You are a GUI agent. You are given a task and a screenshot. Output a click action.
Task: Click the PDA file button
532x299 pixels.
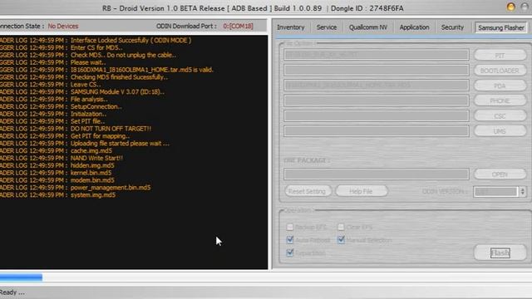tap(500, 86)
